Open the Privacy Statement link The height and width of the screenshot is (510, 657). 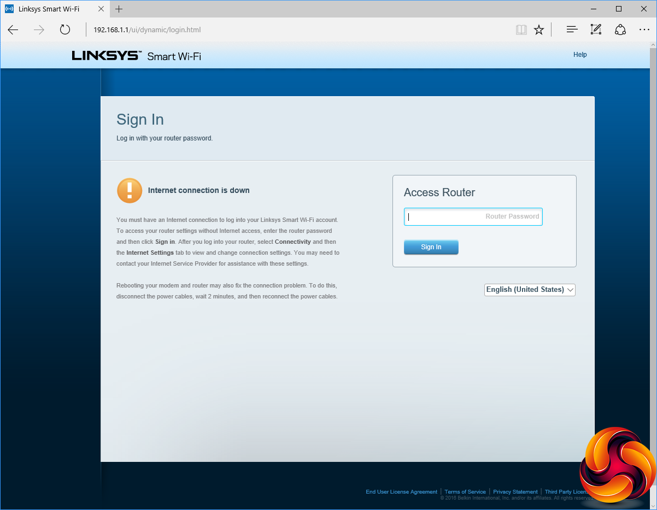click(x=515, y=492)
